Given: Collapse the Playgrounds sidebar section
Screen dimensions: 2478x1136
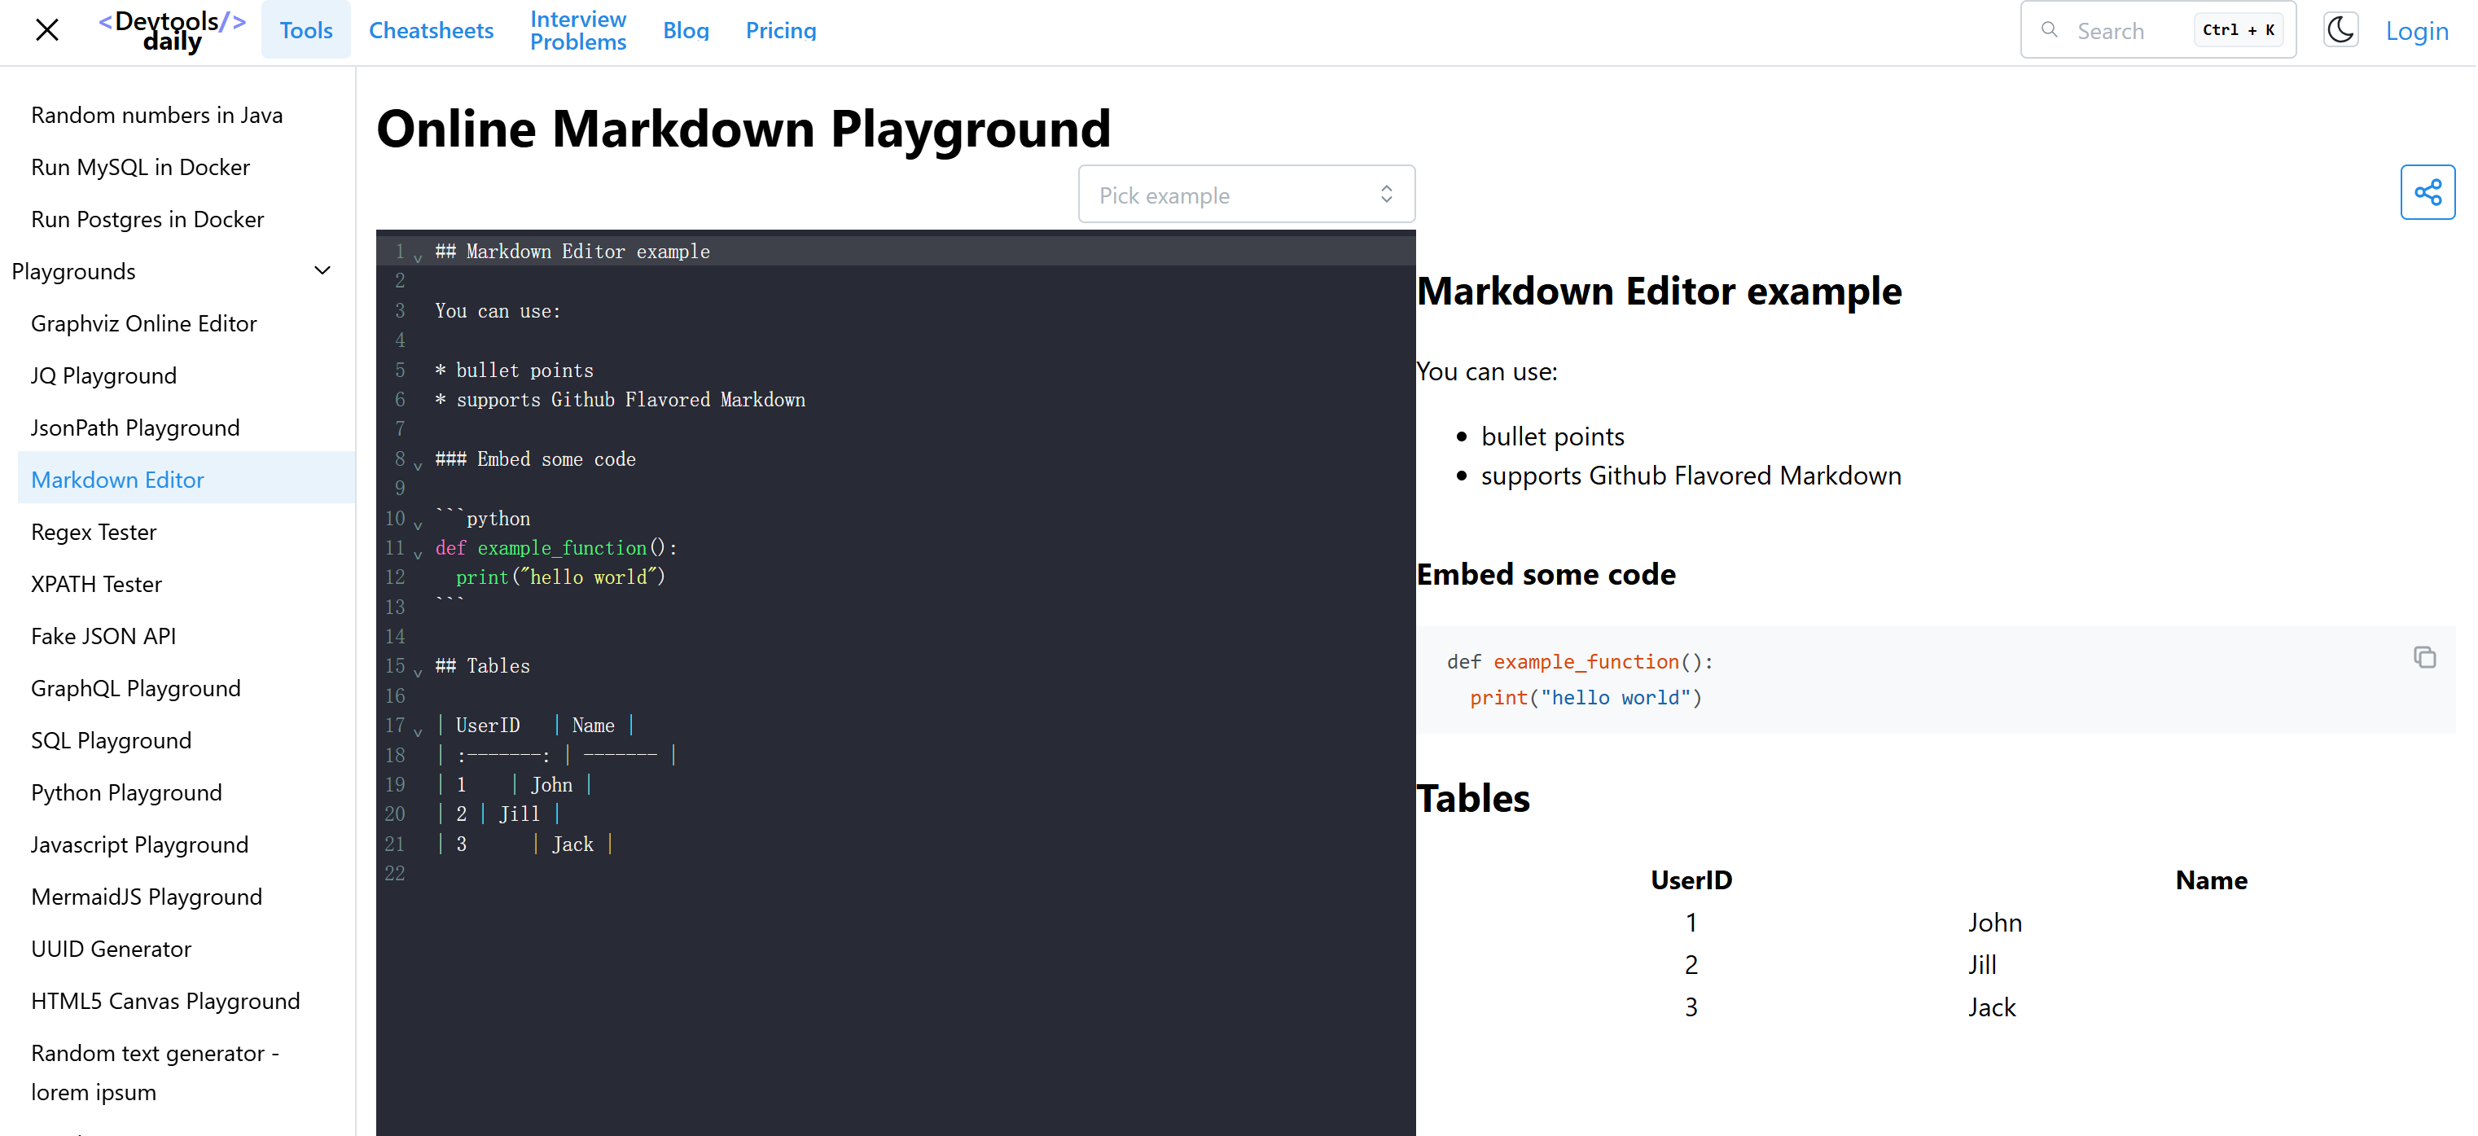Looking at the screenshot, I should 322,271.
